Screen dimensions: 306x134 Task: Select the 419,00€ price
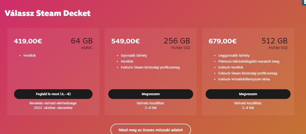(28, 41)
